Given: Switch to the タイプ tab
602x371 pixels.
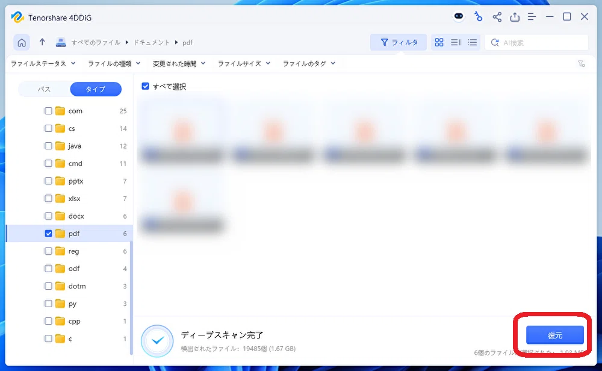Looking at the screenshot, I should coord(96,89).
